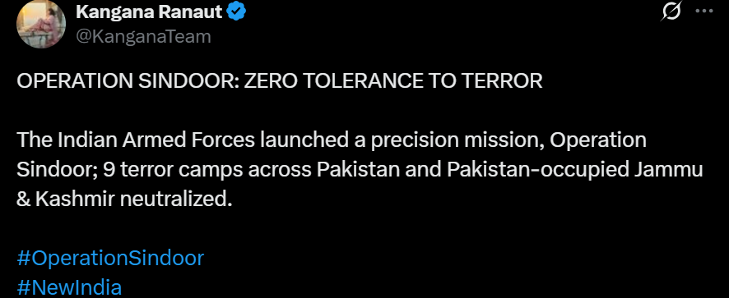The image size is (729, 298).
Task: Click the word 'neutralized.' in the post
Action: click(x=176, y=199)
